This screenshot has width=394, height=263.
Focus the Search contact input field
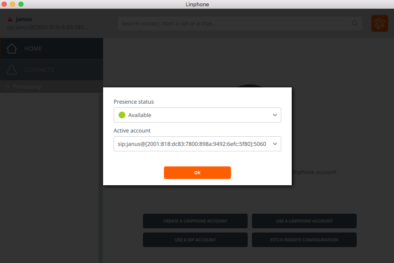click(240, 23)
